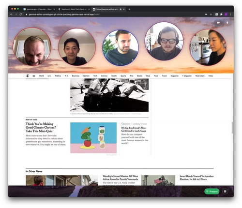This screenshot has height=208, width=242.
Task: Open the Health section
Action: 114,76
